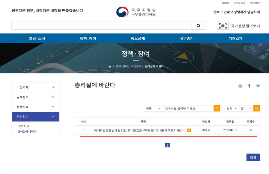This screenshot has height=174, width=269.
Task: Click the Korean flag national symbols icon
Action: pyautogui.click(x=223, y=26)
